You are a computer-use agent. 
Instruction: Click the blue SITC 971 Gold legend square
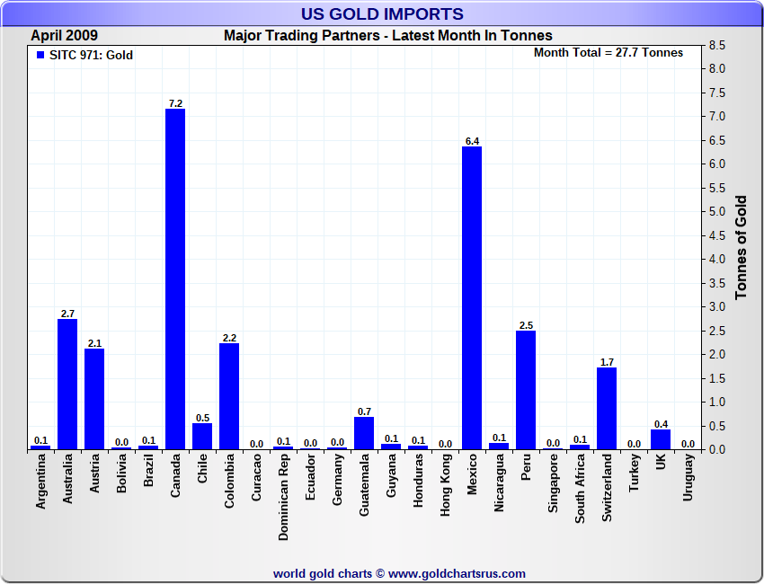tap(40, 55)
